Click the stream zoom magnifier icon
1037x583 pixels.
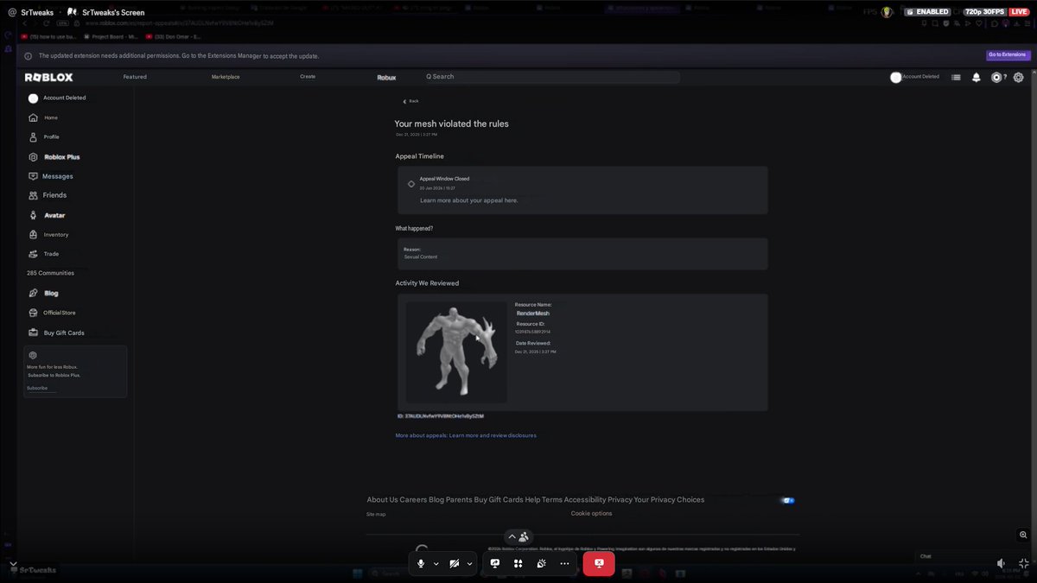pyautogui.click(x=1023, y=535)
